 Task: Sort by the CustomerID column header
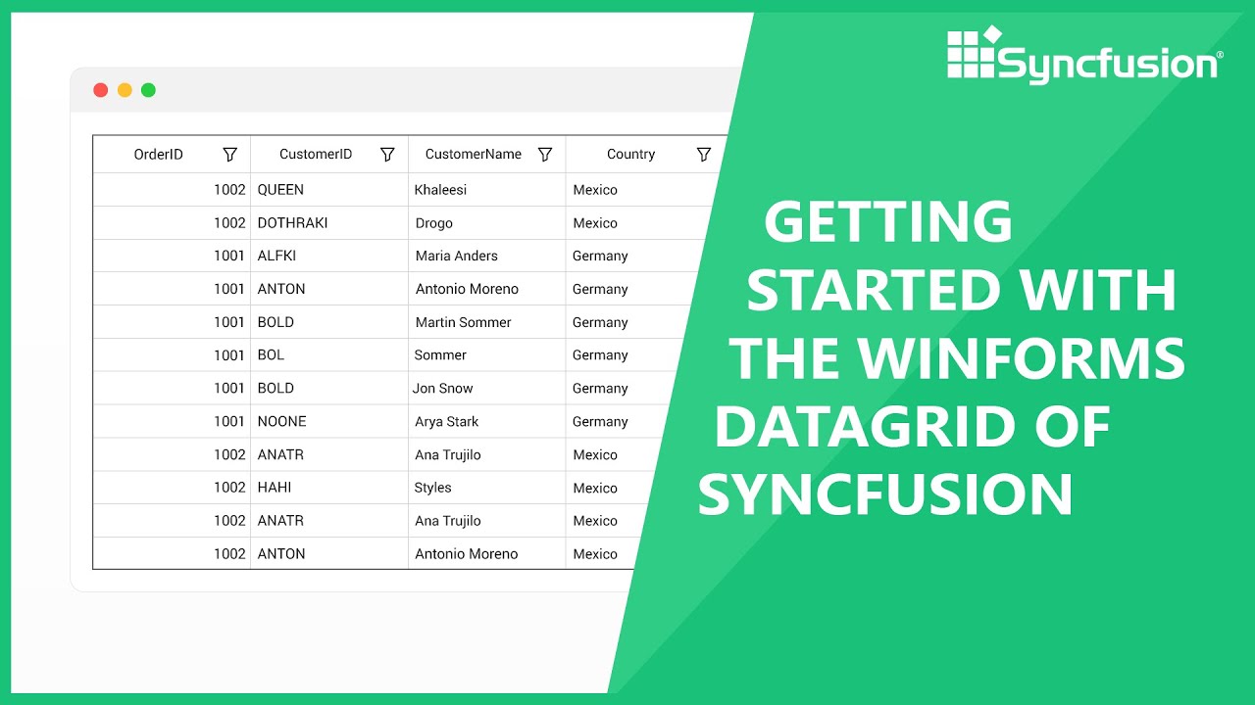(316, 155)
